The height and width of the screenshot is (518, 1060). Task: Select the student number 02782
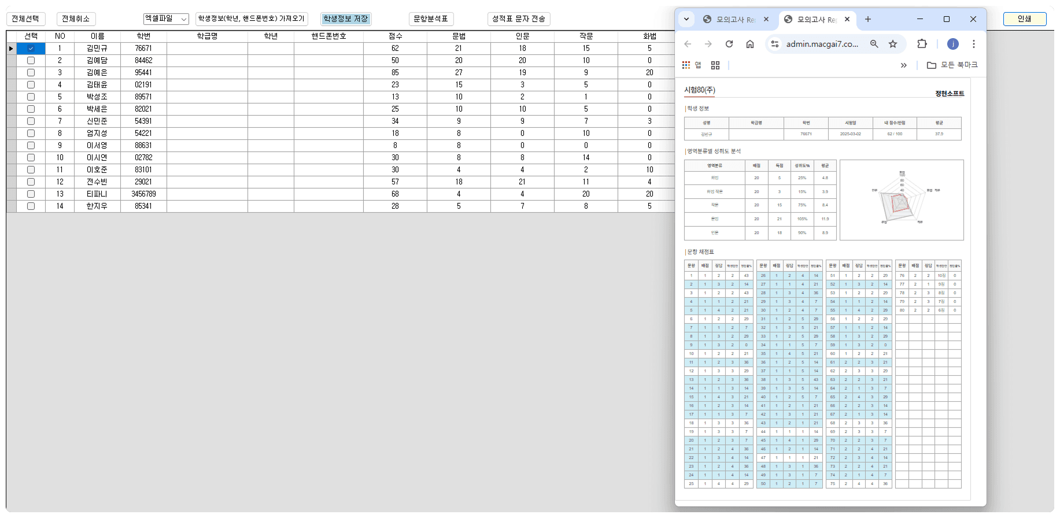[x=143, y=158]
